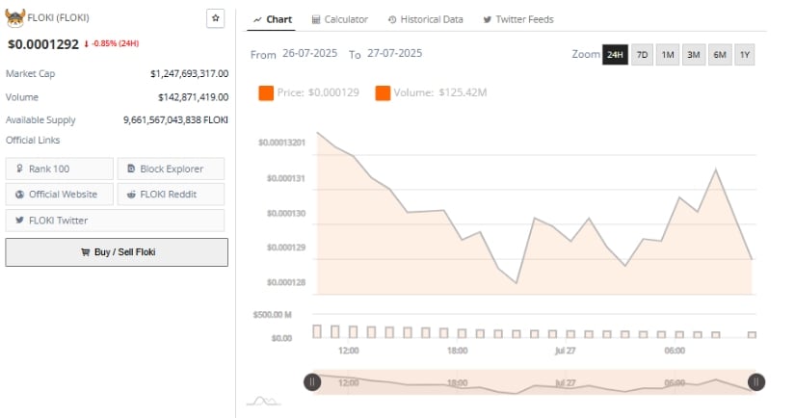This screenshot has width=795, height=418.
Task: Click the Calculator tab icon
Action: [x=316, y=20]
